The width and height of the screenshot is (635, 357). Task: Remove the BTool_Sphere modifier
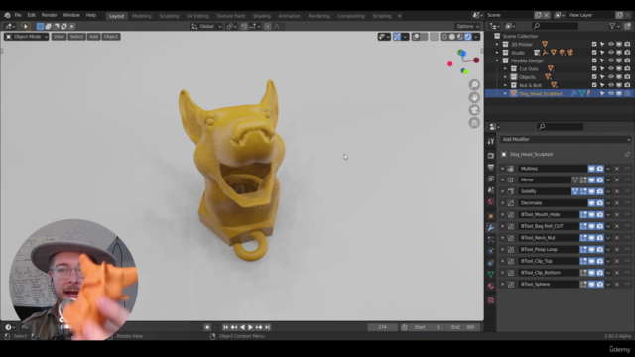click(617, 285)
